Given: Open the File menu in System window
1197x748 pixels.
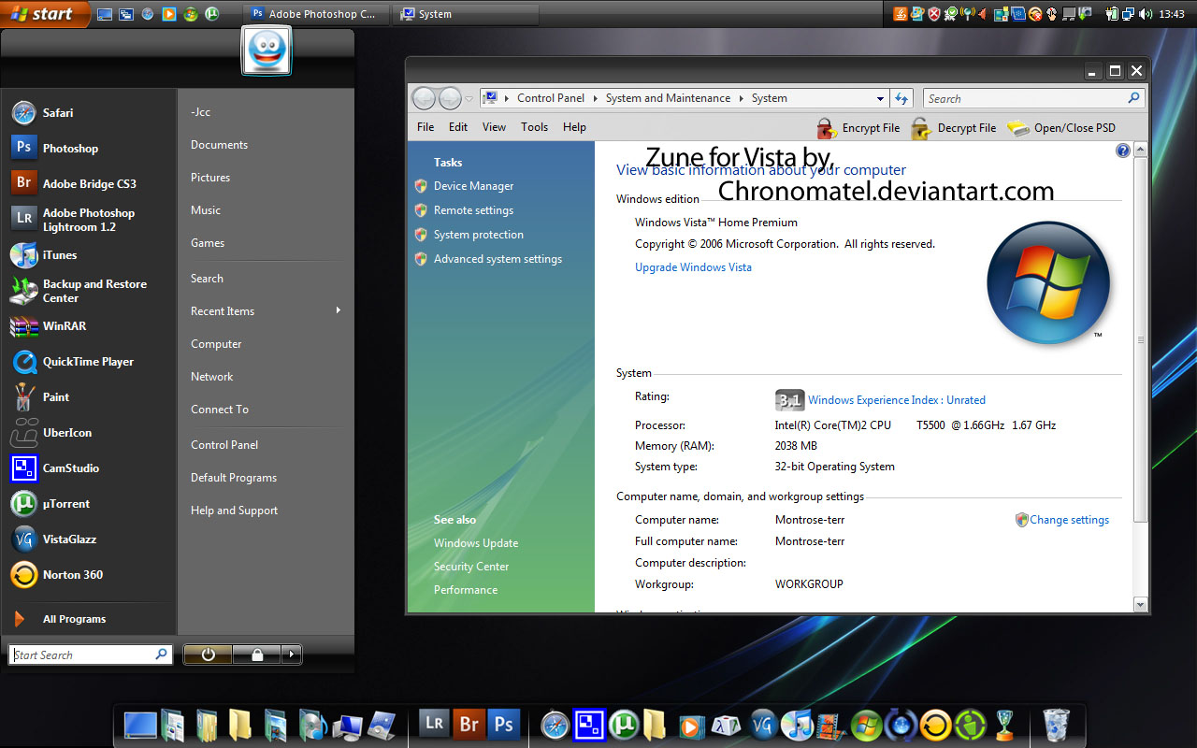Looking at the screenshot, I should (425, 127).
